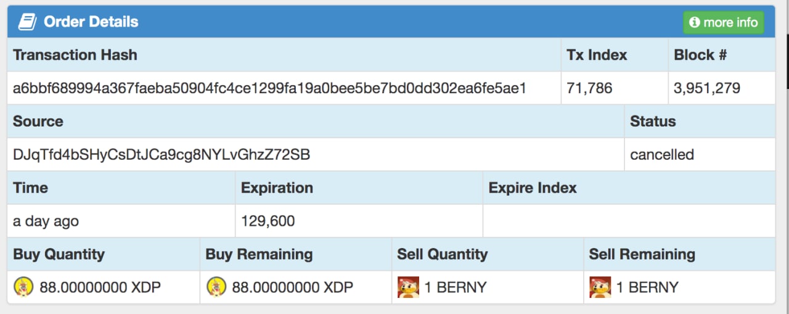
Task: Open block number 3,951,279
Action: 707,88
